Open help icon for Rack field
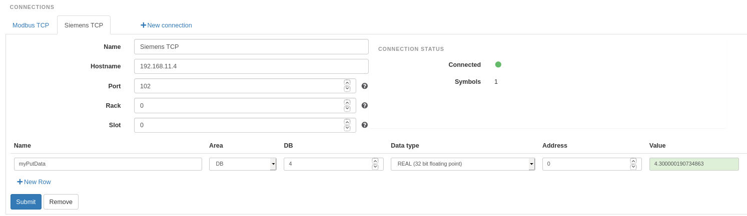This screenshot has height=216, width=747. tap(365, 105)
